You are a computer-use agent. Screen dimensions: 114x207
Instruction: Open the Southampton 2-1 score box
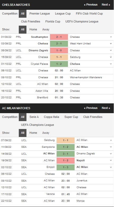(x=59, y=37)
